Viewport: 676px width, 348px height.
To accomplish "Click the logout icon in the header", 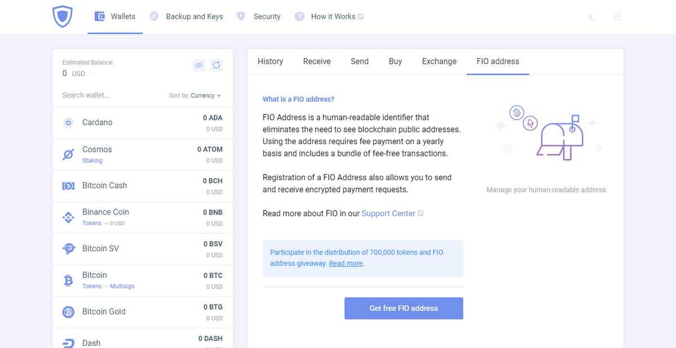I will click(x=617, y=17).
